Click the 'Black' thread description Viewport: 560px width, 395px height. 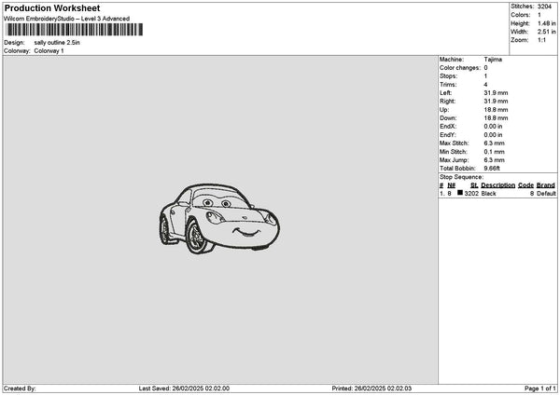[x=488, y=194]
